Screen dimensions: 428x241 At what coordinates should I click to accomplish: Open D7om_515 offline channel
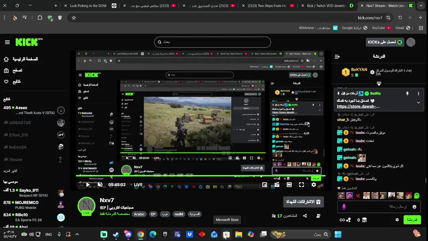(x=33, y=135)
